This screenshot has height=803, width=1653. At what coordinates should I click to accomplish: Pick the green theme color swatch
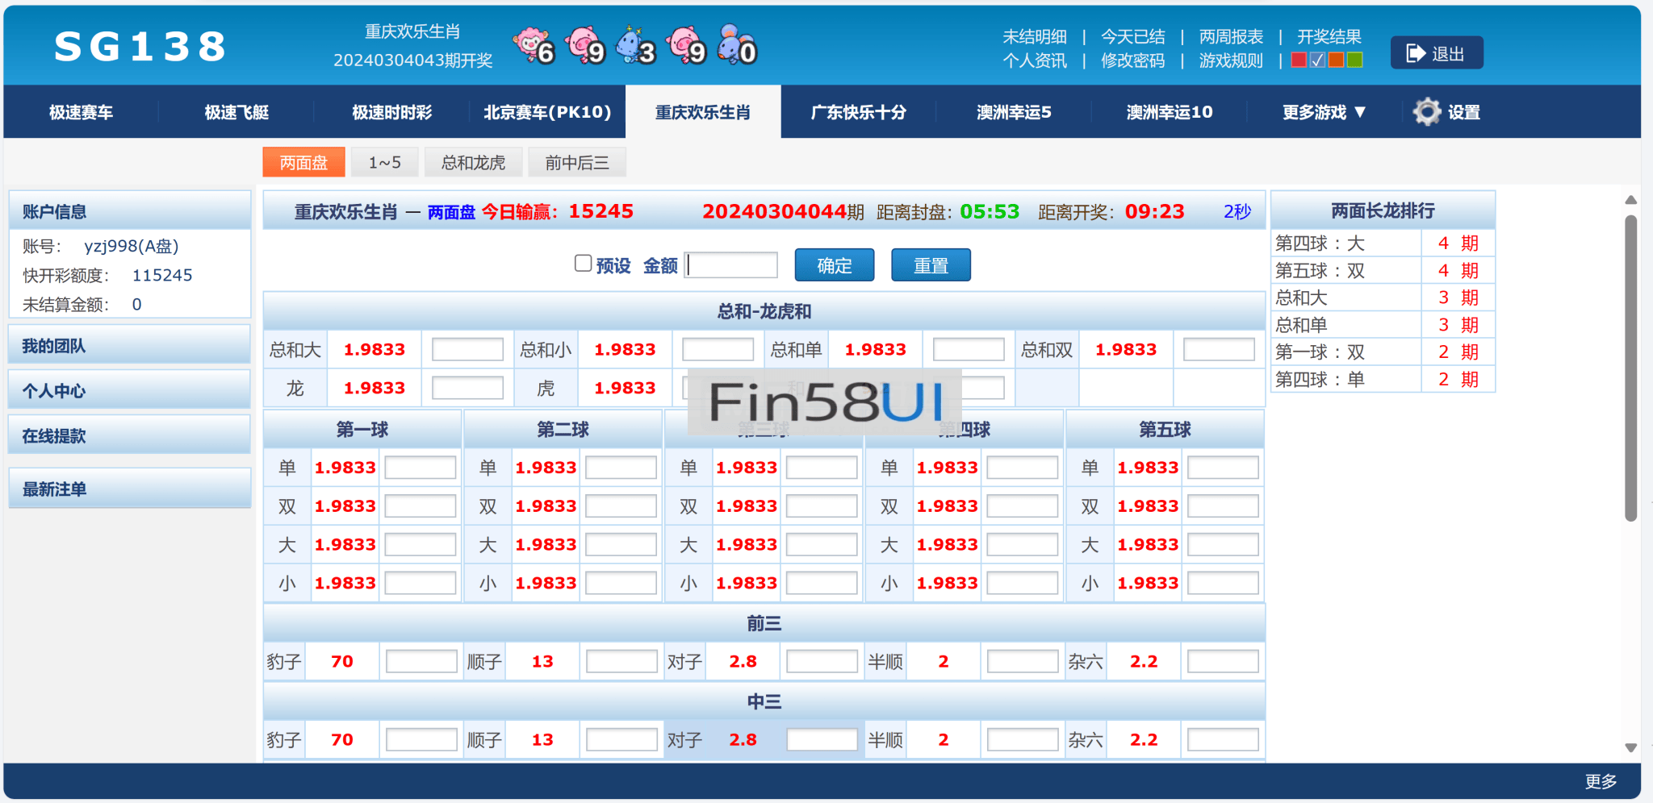(1354, 60)
